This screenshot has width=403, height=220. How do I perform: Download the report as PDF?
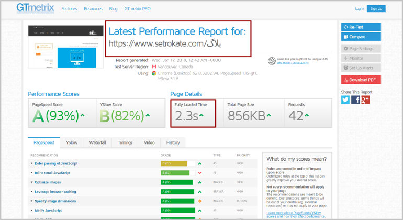pos(361,80)
